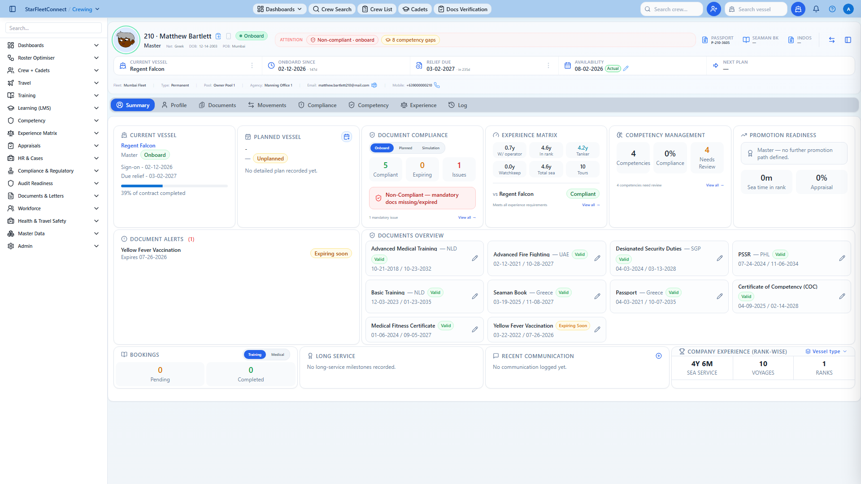Image resolution: width=861 pixels, height=484 pixels.
Task: Switch to Simulation in Document Compliance
Action: tap(430, 148)
